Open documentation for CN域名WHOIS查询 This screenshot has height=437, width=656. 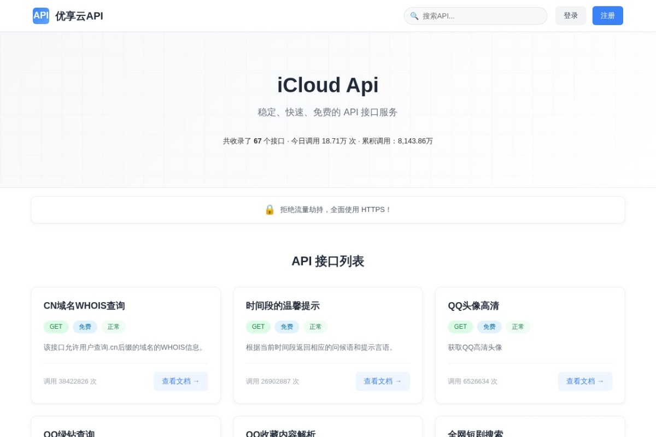[x=181, y=381]
